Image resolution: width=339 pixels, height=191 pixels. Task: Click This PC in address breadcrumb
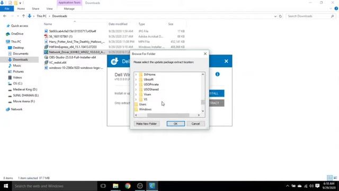41,16
